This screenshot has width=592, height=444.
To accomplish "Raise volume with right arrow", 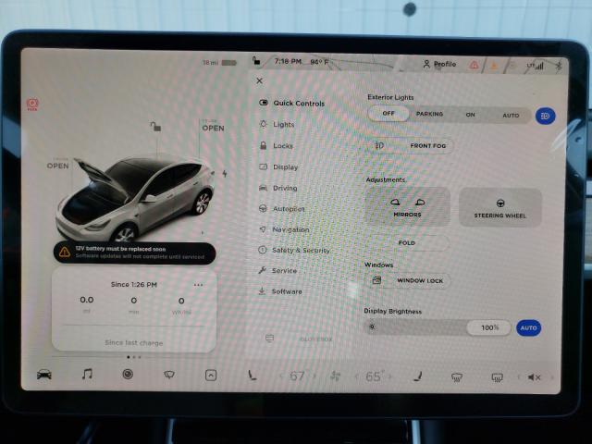I will pos(552,377).
